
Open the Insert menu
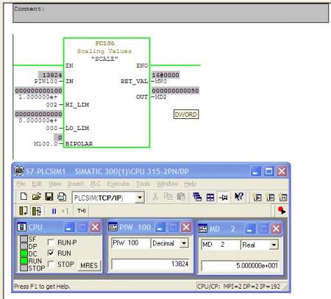[76, 184]
